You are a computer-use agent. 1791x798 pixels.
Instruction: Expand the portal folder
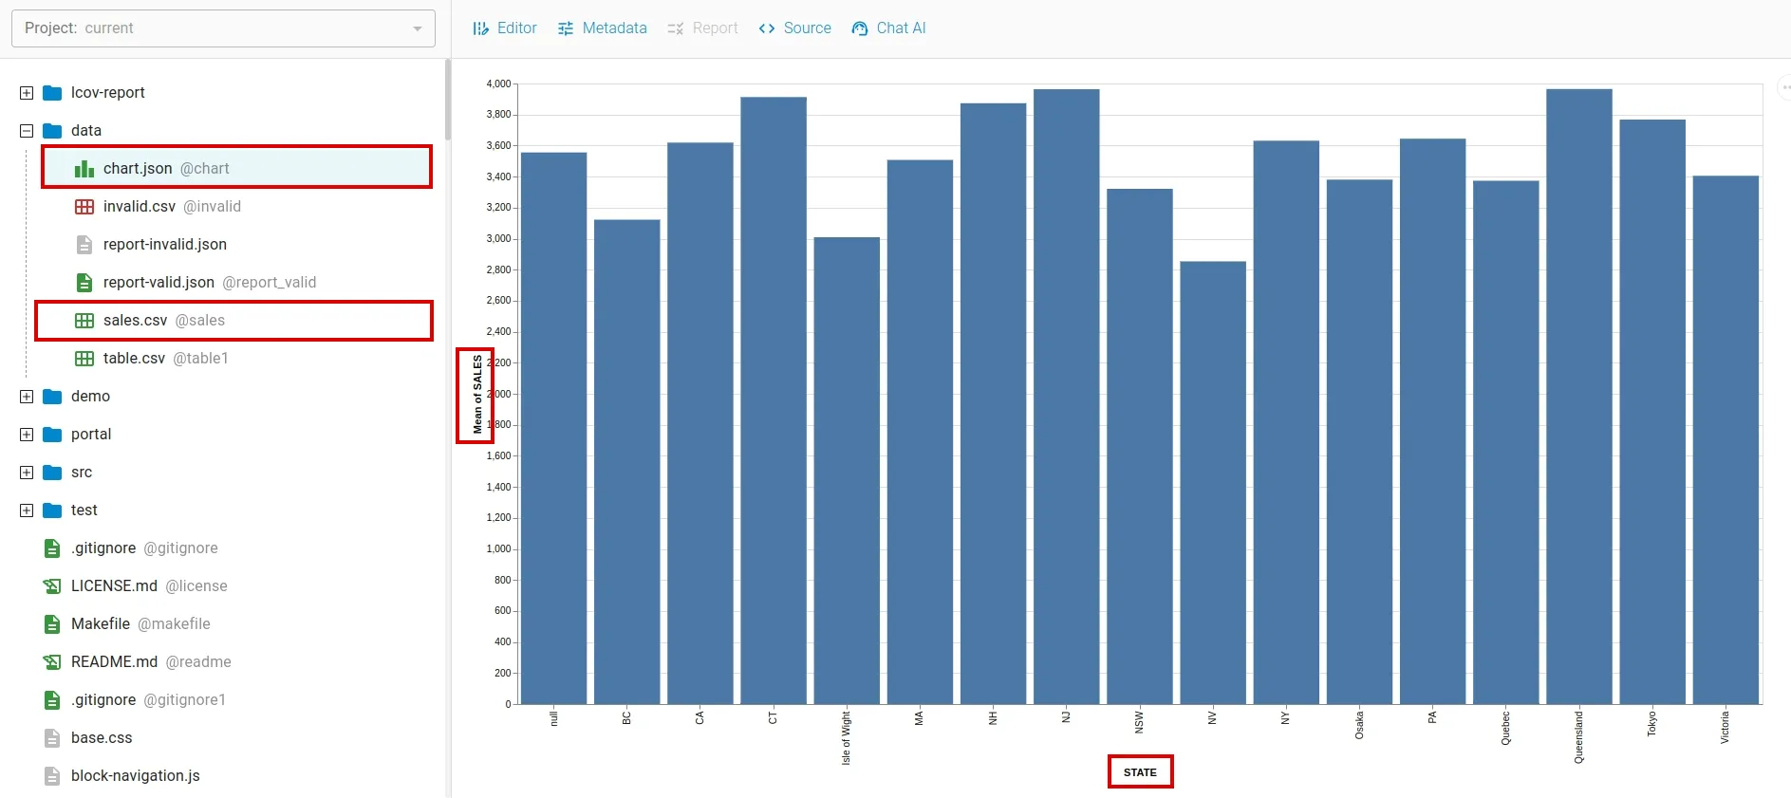pos(27,435)
